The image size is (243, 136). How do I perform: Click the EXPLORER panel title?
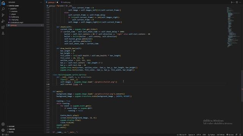click(12, 2)
